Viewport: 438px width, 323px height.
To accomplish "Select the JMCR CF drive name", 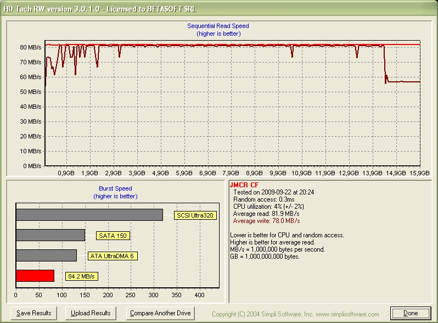I will coord(244,186).
